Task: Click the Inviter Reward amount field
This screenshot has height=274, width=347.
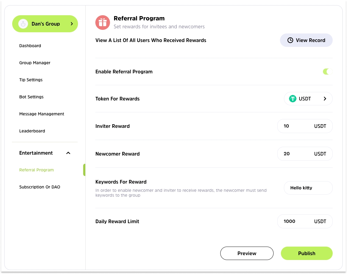Action: (305, 126)
